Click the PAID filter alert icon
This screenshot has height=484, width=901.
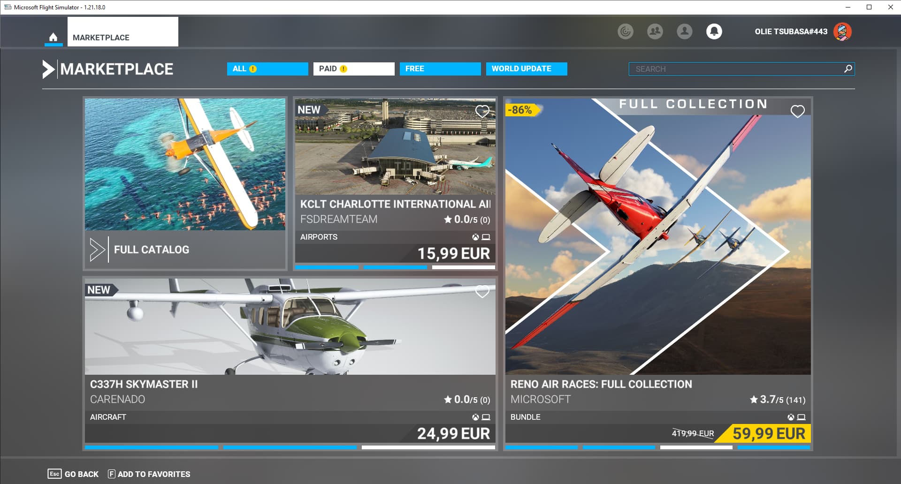click(344, 69)
